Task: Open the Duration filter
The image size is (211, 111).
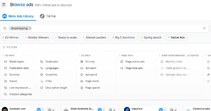Action: click(12, 75)
